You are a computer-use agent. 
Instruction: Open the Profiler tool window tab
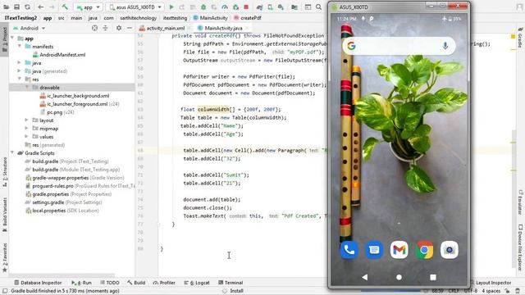[164, 283]
